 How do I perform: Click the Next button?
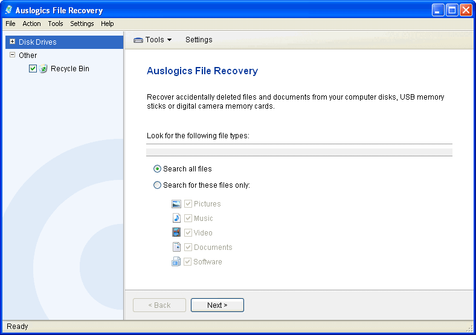coord(217,305)
